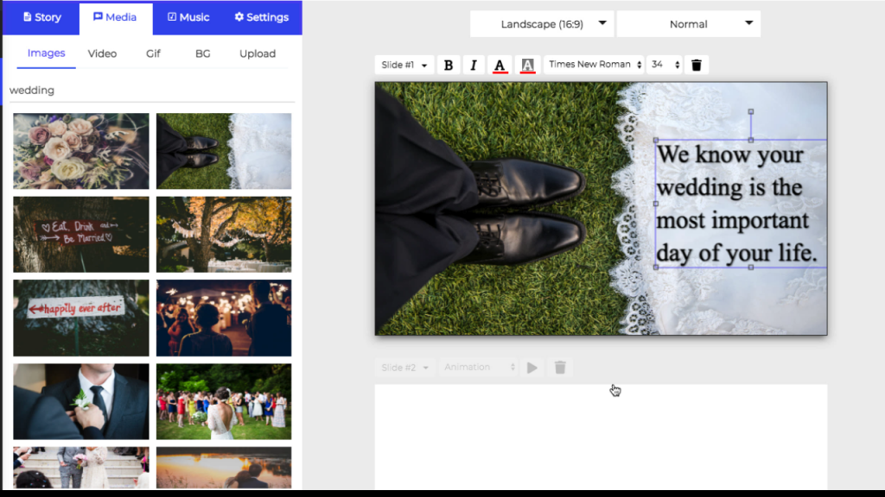Switch to Video media sub-tab
This screenshot has height=497, width=885.
coord(102,53)
